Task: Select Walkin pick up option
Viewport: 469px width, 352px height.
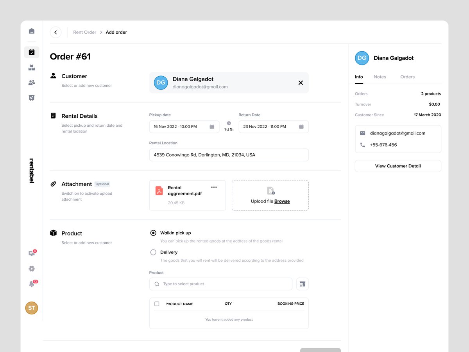Action: click(x=153, y=233)
